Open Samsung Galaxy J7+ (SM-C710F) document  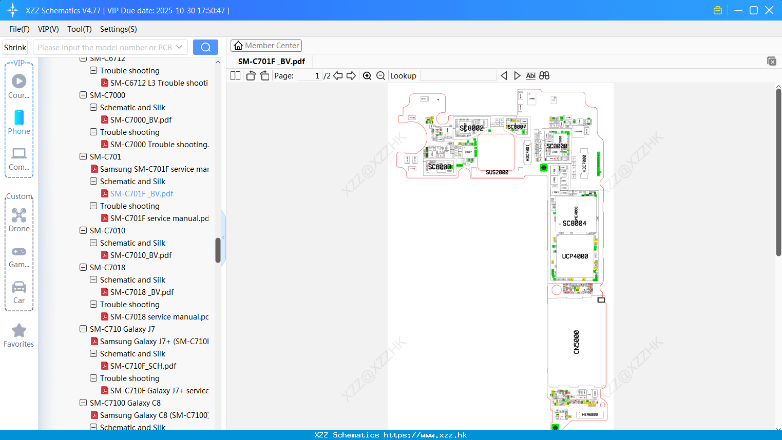point(154,342)
